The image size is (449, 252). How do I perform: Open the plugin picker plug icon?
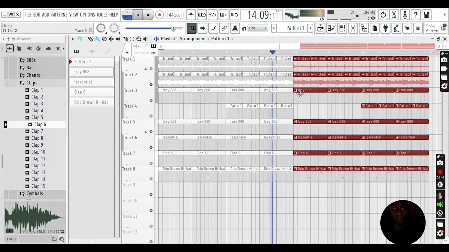386,28
